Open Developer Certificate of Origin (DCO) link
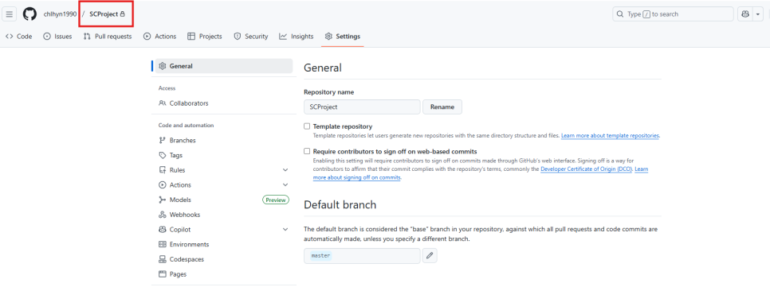The height and width of the screenshot is (287, 770). [x=587, y=169]
